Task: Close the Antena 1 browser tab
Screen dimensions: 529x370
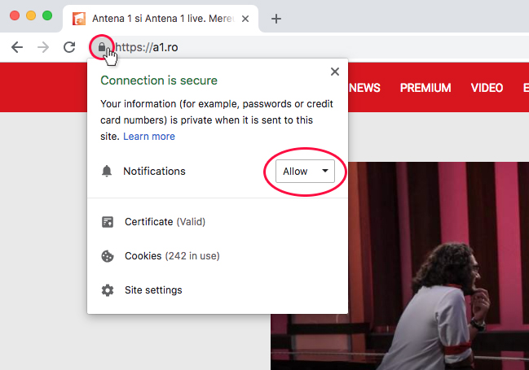Action: click(x=245, y=19)
